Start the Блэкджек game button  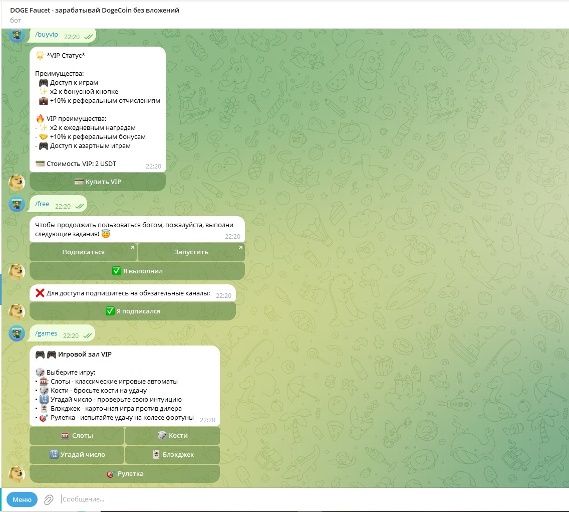173,455
